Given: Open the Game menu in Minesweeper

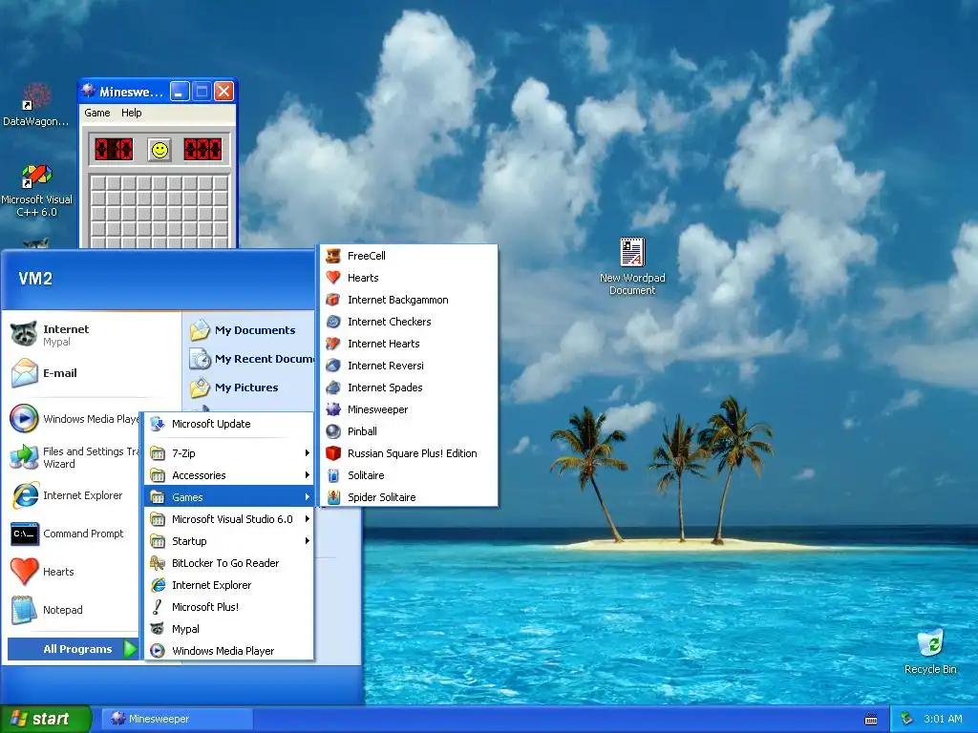Looking at the screenshot, I should (x=96, y=113).
